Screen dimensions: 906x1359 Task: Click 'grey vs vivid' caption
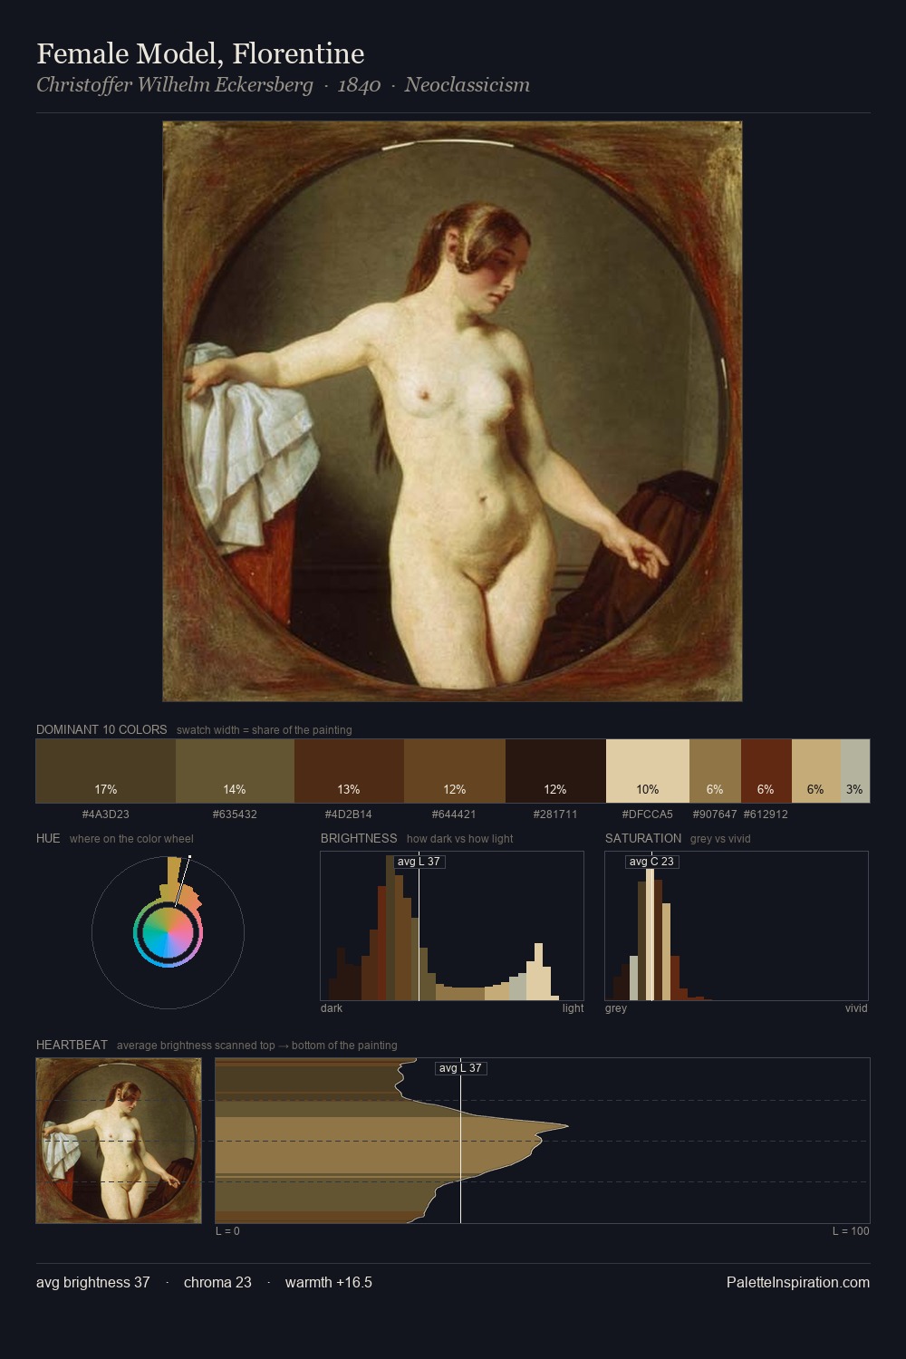point(720,839)
